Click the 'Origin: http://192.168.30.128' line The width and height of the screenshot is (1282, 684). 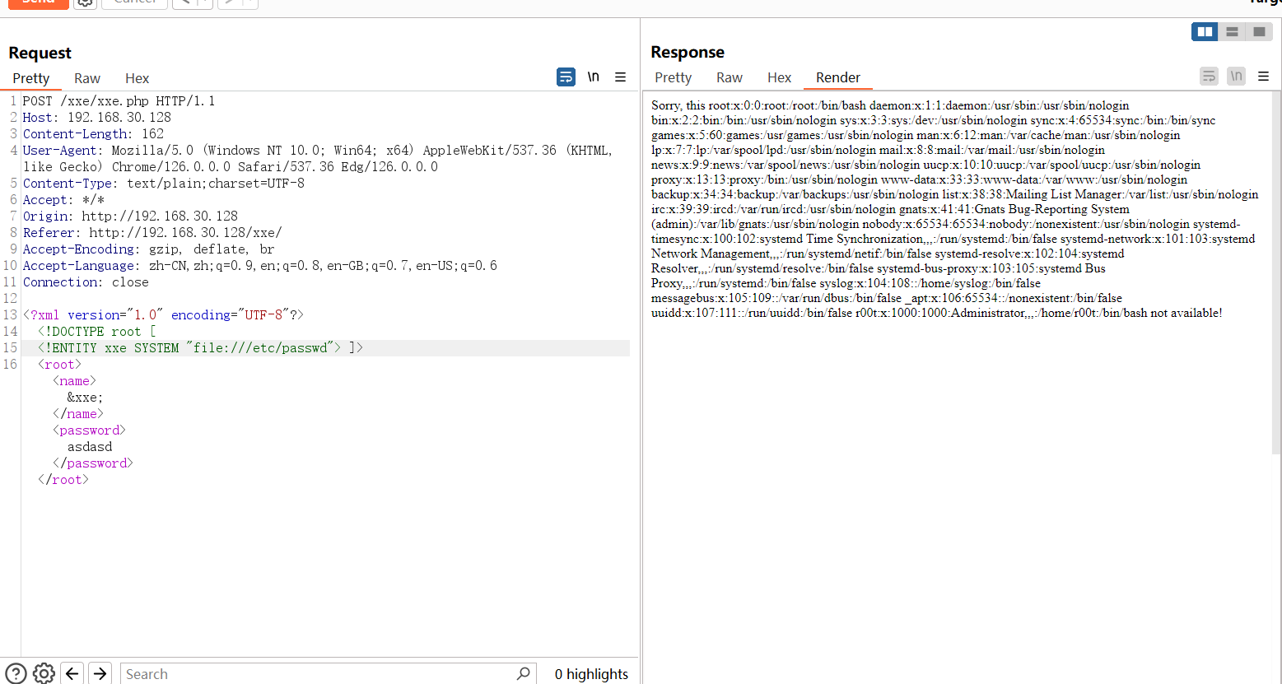(130, 216)
